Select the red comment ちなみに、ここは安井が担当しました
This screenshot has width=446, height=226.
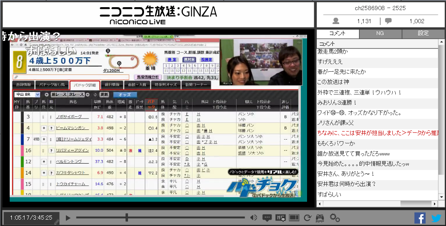378,133
